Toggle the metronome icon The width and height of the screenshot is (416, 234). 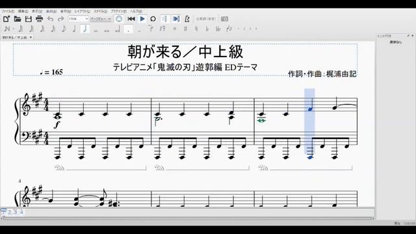click(x=187, y=19)
